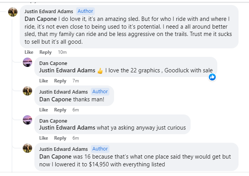Screen dimensions: 249x176
Task: Open Justin's avatar on the $14,950 reply
Action: click(x=27, y=148)
